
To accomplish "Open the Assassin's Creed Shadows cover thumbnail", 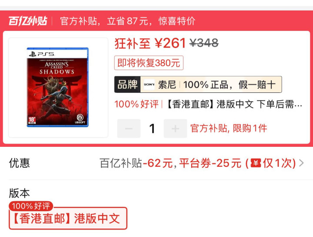I will click(58, 88).
